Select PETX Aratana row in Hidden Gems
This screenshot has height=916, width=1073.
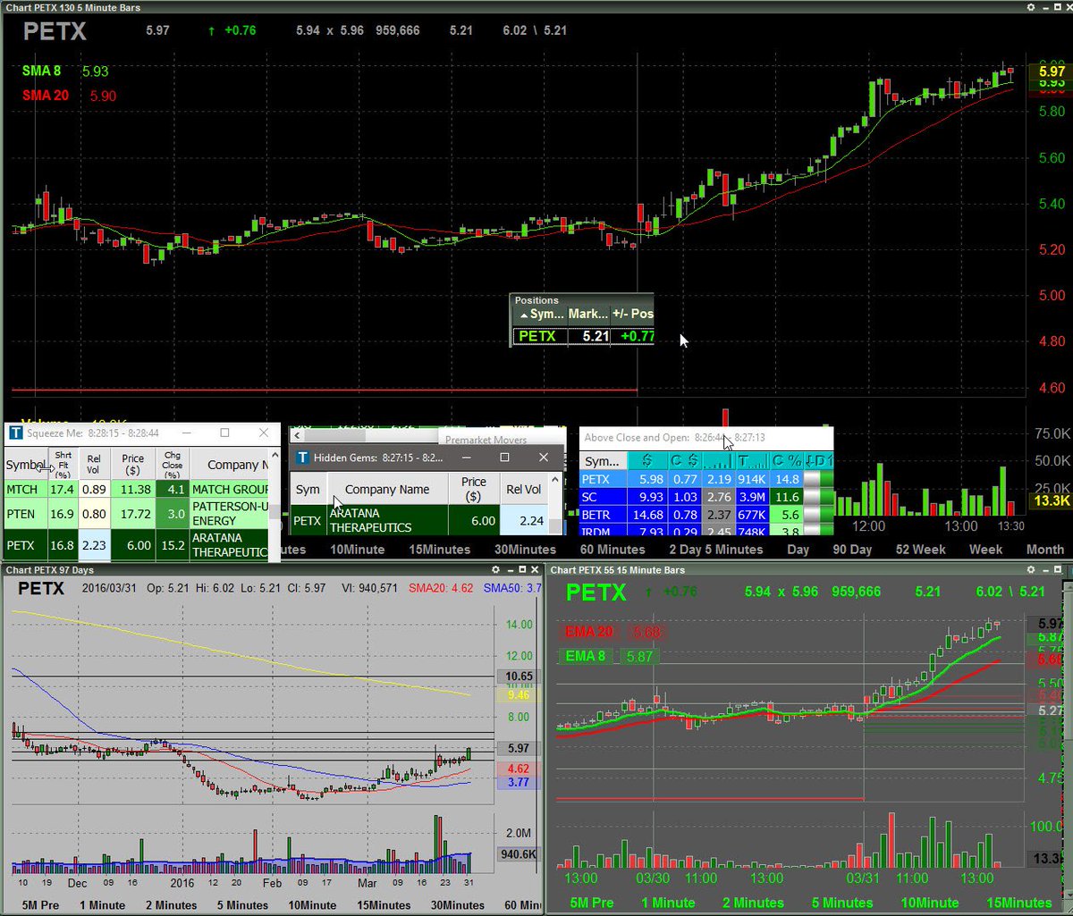coord(420,520)
